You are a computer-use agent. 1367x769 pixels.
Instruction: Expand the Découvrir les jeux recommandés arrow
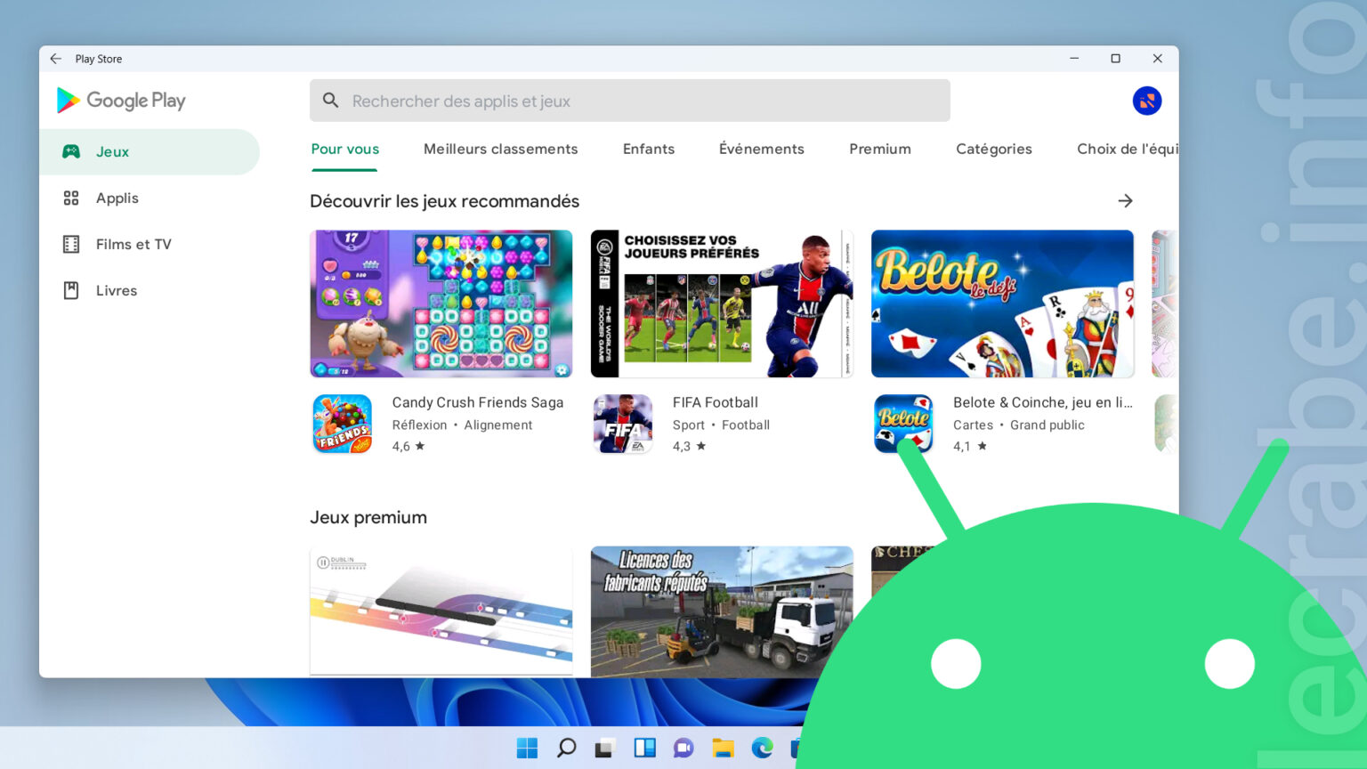click(x=1125, y=200)
